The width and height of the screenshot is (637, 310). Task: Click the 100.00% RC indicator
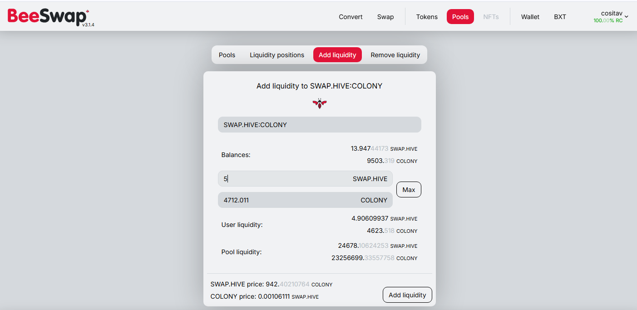pyautogui.click(x=608, y=21)
